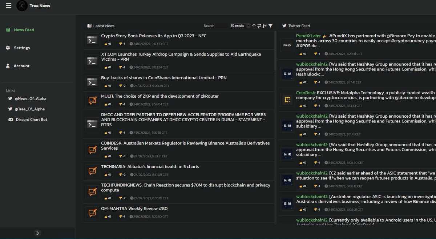The height and width of the screenshot is (239, 436).
Task: Downvote the Chain Reaction $70M item
Action: pyautogui.click(x=122, y=198)
